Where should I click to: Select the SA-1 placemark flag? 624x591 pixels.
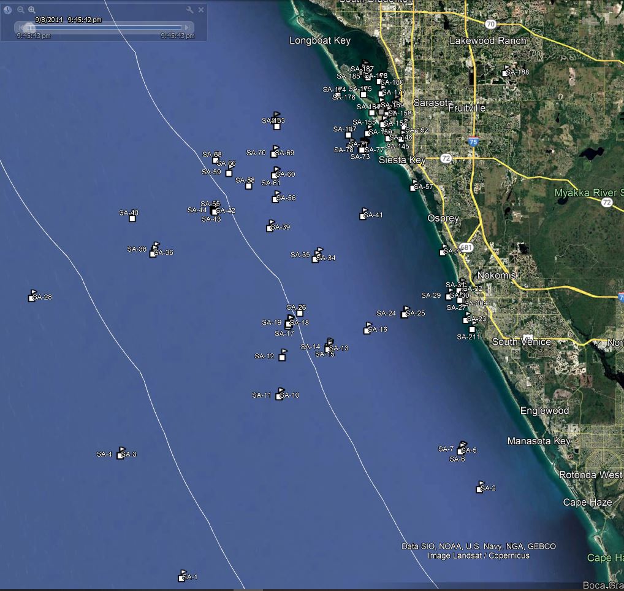[181, 576]
